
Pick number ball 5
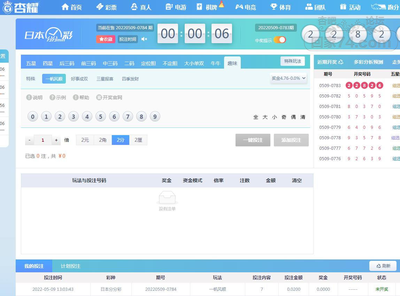tap(100, 117)
